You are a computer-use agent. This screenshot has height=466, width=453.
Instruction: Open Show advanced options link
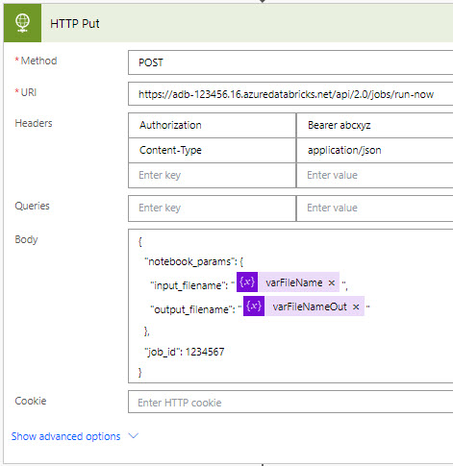pyautogui.click(x=65, y=436)
